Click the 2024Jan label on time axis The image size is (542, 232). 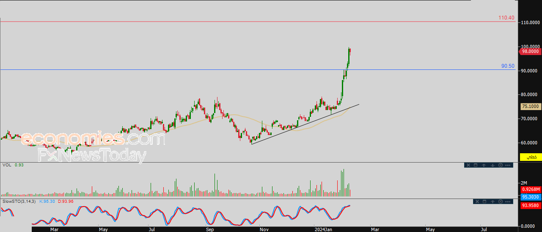(x=323, y=229)
